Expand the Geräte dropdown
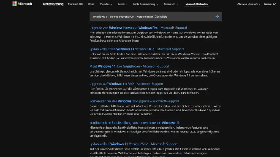Image resolution: width=280 pixels, height=157 pixels. [x=122, y=4]
